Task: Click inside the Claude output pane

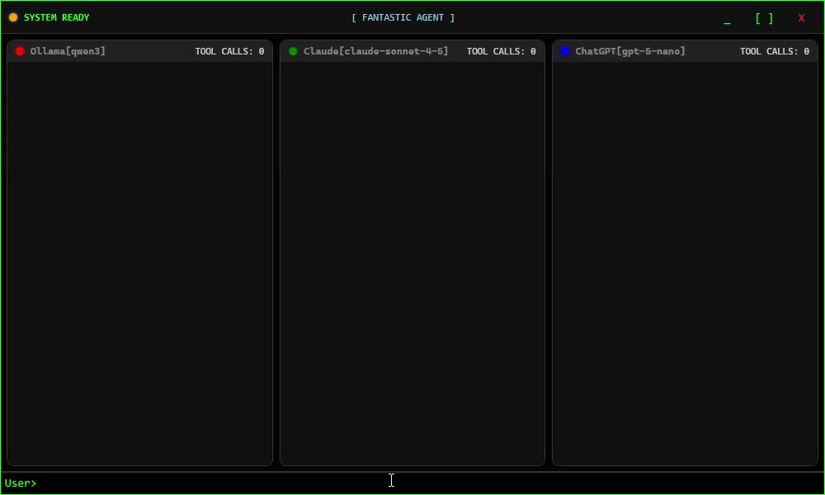Action: point(412,263)
